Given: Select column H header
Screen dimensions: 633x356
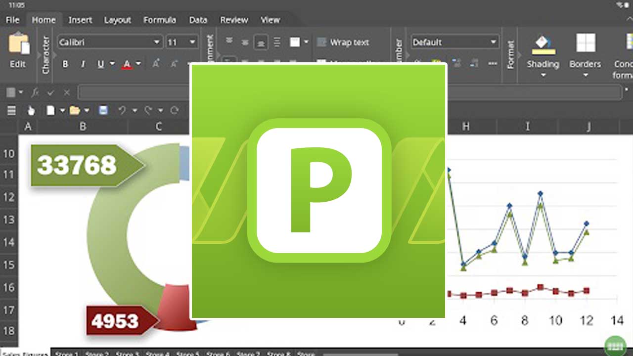Looking at the screenshot, I should coord(465,127).
